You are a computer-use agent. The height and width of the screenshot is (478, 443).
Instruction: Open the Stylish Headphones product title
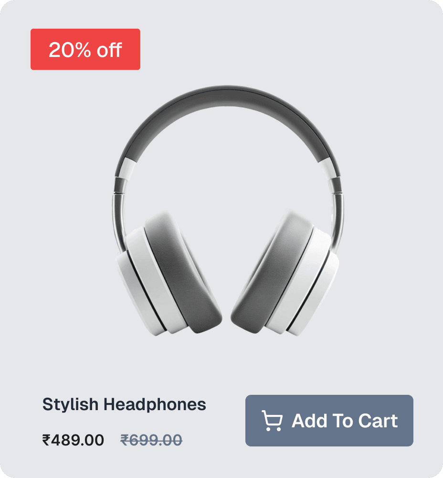click(124, 404)
